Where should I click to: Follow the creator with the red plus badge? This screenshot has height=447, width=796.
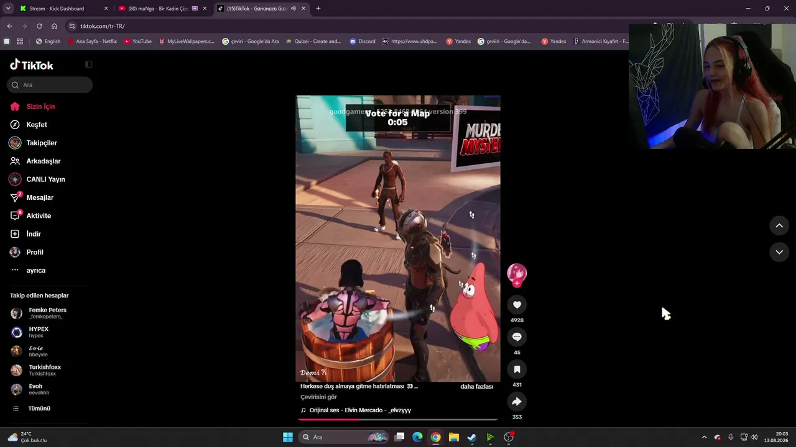[517, 284]
